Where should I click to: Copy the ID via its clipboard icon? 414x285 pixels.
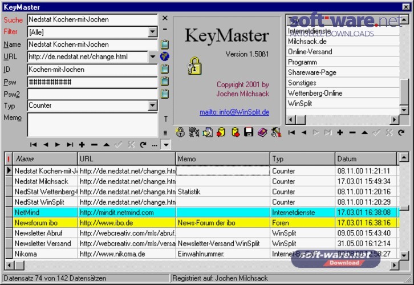click(165, 69)
